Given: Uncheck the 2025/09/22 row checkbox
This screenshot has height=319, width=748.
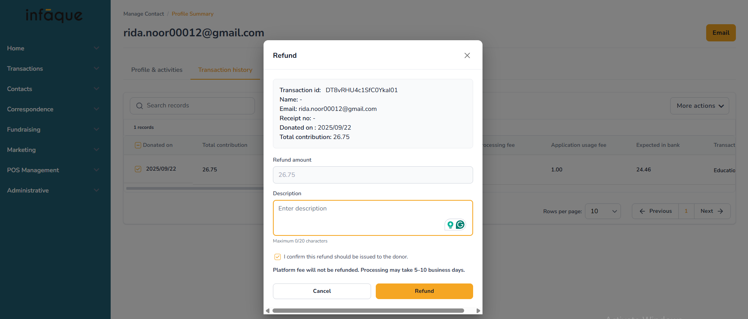Looking at the screenshot, I should pyautogui.click(x=138, y=169).
